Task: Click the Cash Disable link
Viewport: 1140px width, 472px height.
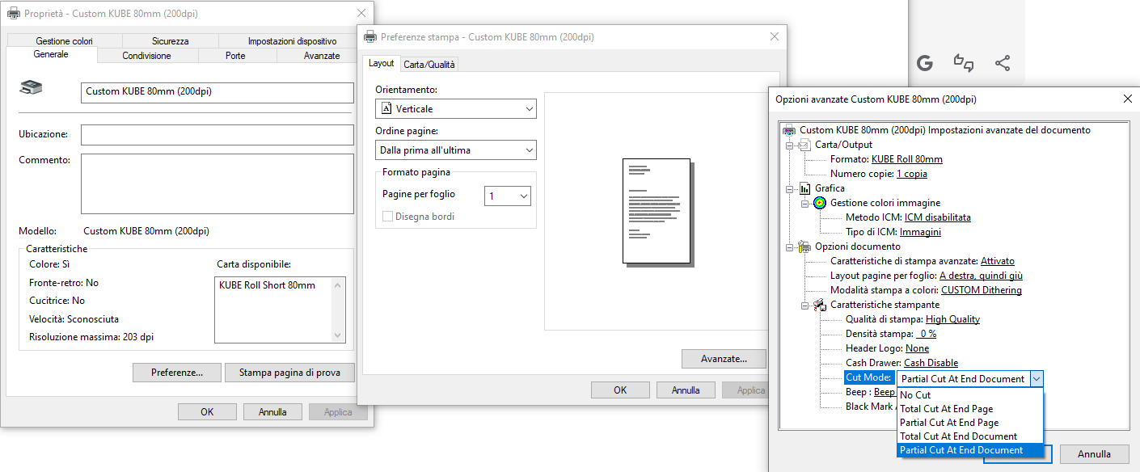Action: pos(931,363)
